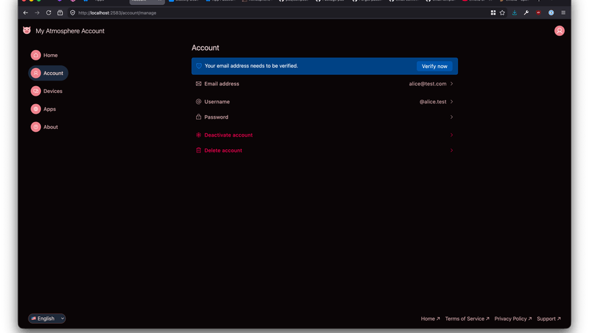Open the Terms of Service link
The image size is (589, 333).
(x=467, y=318)
